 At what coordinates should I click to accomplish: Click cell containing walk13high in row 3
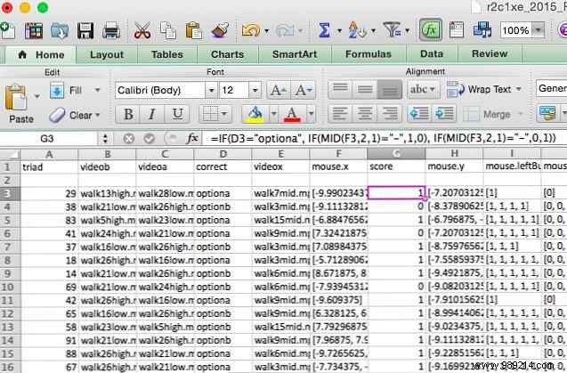coord(107,193)
